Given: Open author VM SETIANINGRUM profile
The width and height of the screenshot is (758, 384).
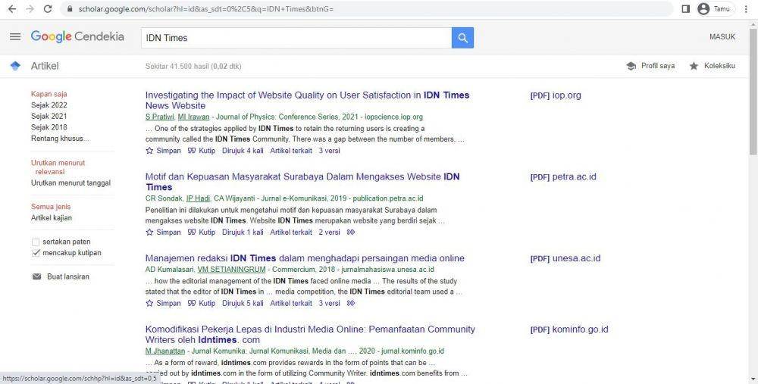Looking at the screenshot, I should click(231, 270).
